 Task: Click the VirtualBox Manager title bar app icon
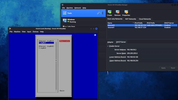63,5
